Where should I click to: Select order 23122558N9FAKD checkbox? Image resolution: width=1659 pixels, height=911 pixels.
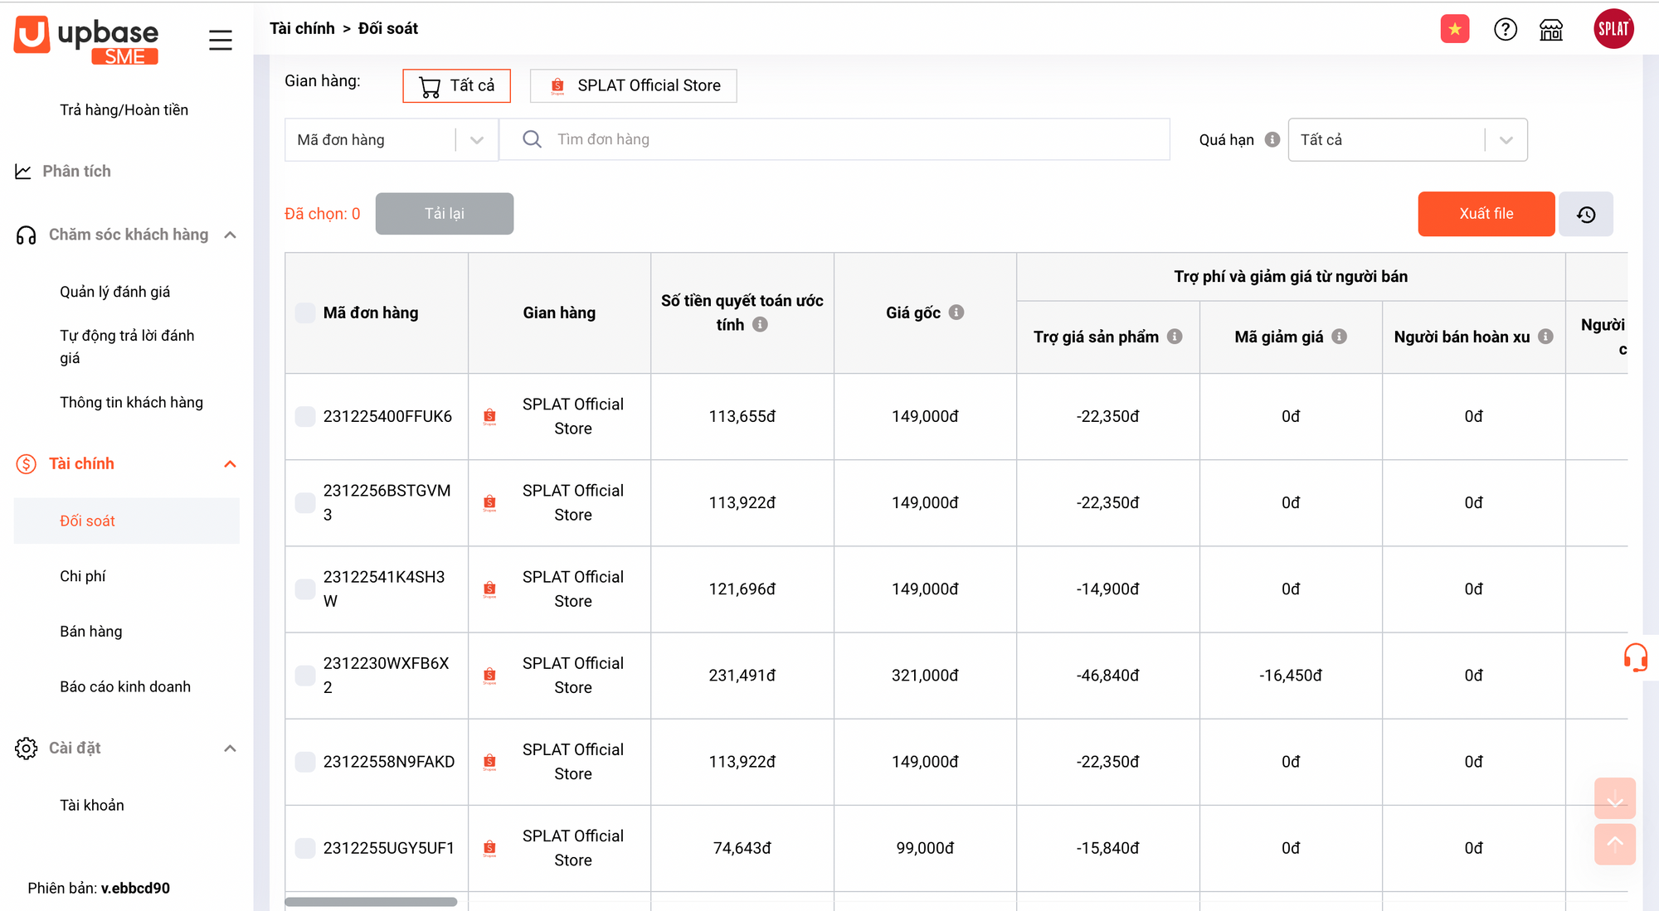click(305, 762)
